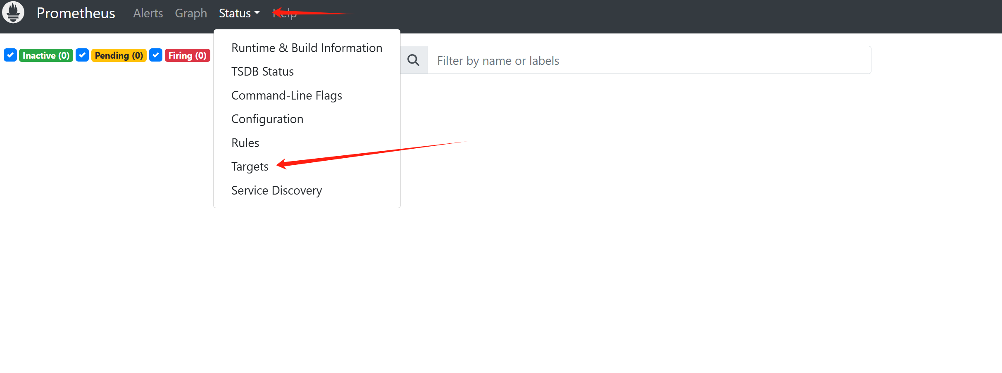The width and height of the screenshot is (1002, 373).
Task: Collapse the Status dropdown menu
Action: click(x=239, y=13)
